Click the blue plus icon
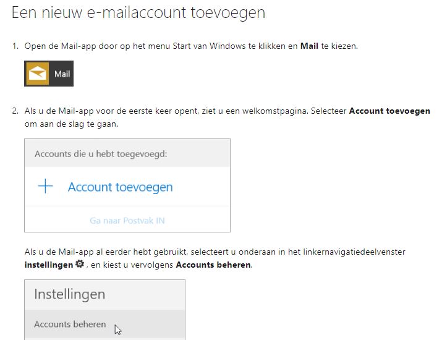The width and height of the screenshot is (442, 340). pyautogui.click(x=45, y=186)
